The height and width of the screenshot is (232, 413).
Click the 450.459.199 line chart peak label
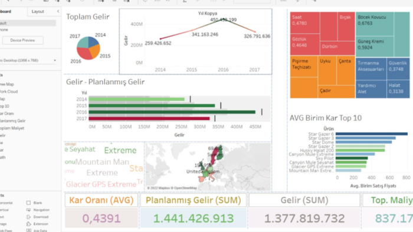point(224,19)
